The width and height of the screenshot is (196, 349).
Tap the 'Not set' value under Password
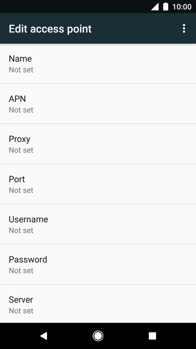[21, 271]
